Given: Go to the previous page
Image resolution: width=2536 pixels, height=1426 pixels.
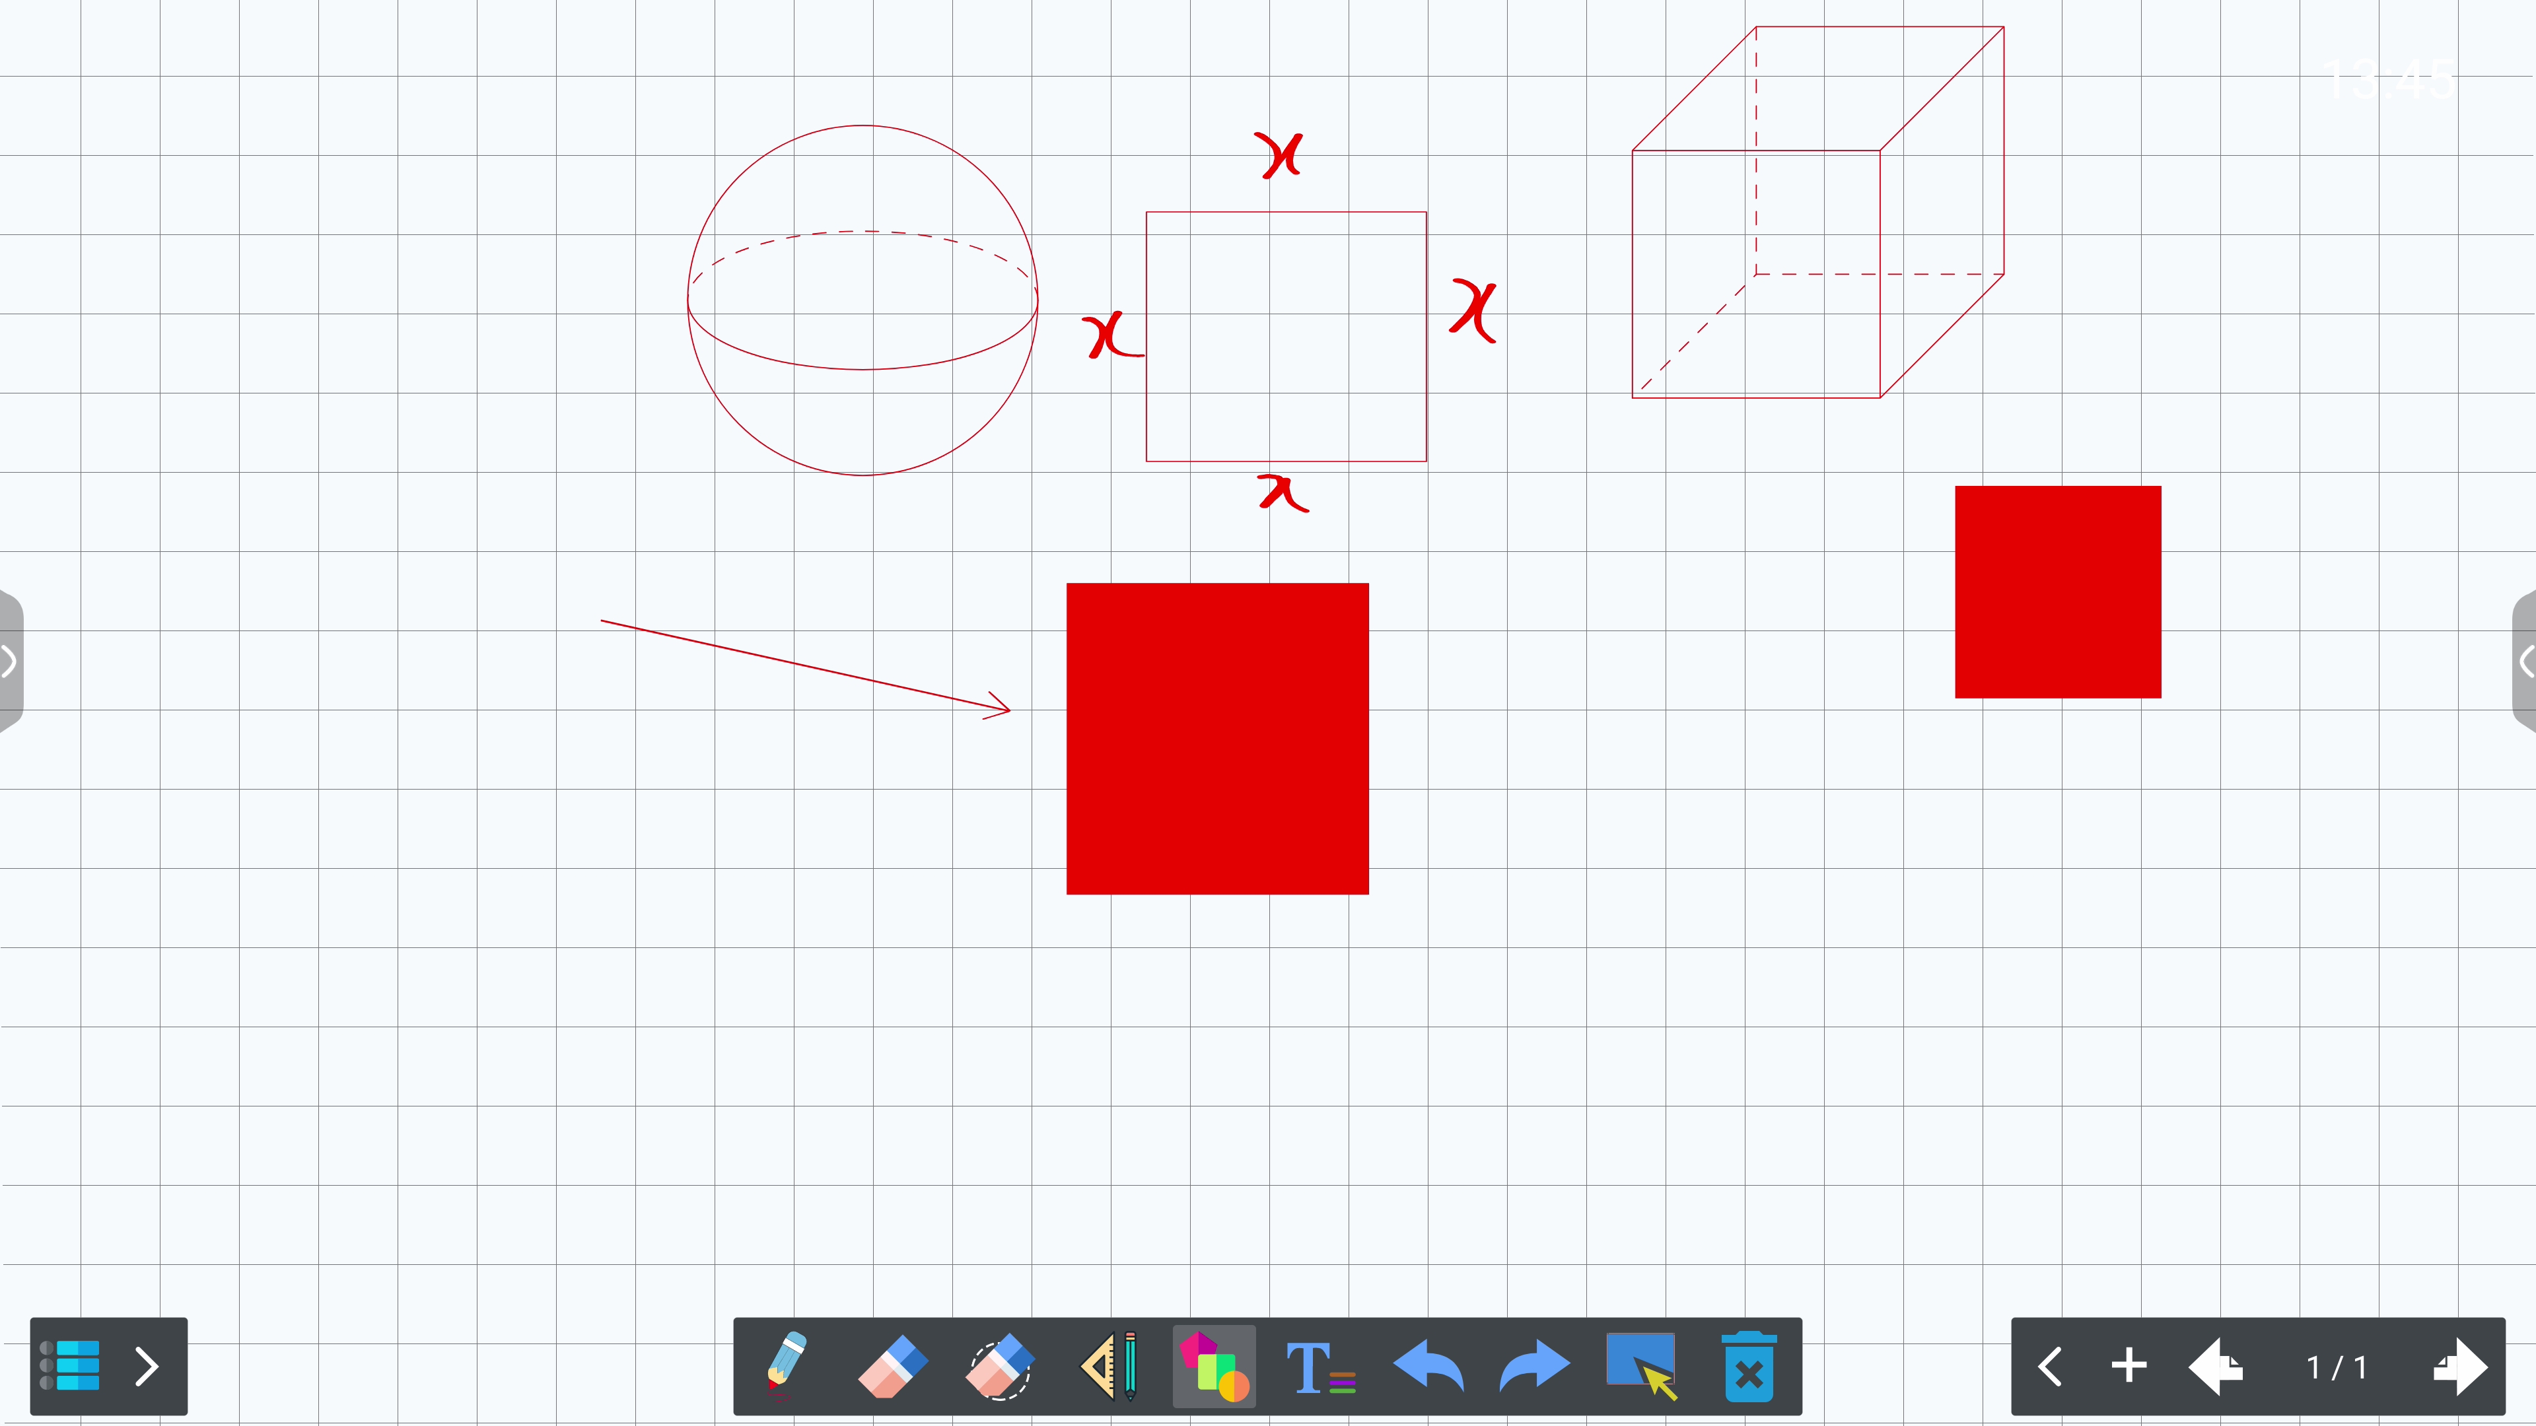Looking at the screenshot, I should [2215, 1365].
